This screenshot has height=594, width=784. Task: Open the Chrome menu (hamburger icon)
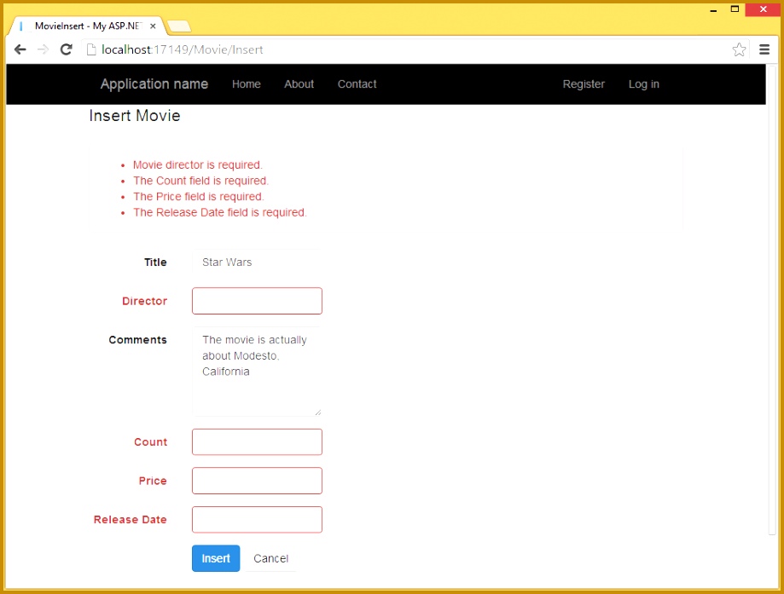click(x=764, y=49)
